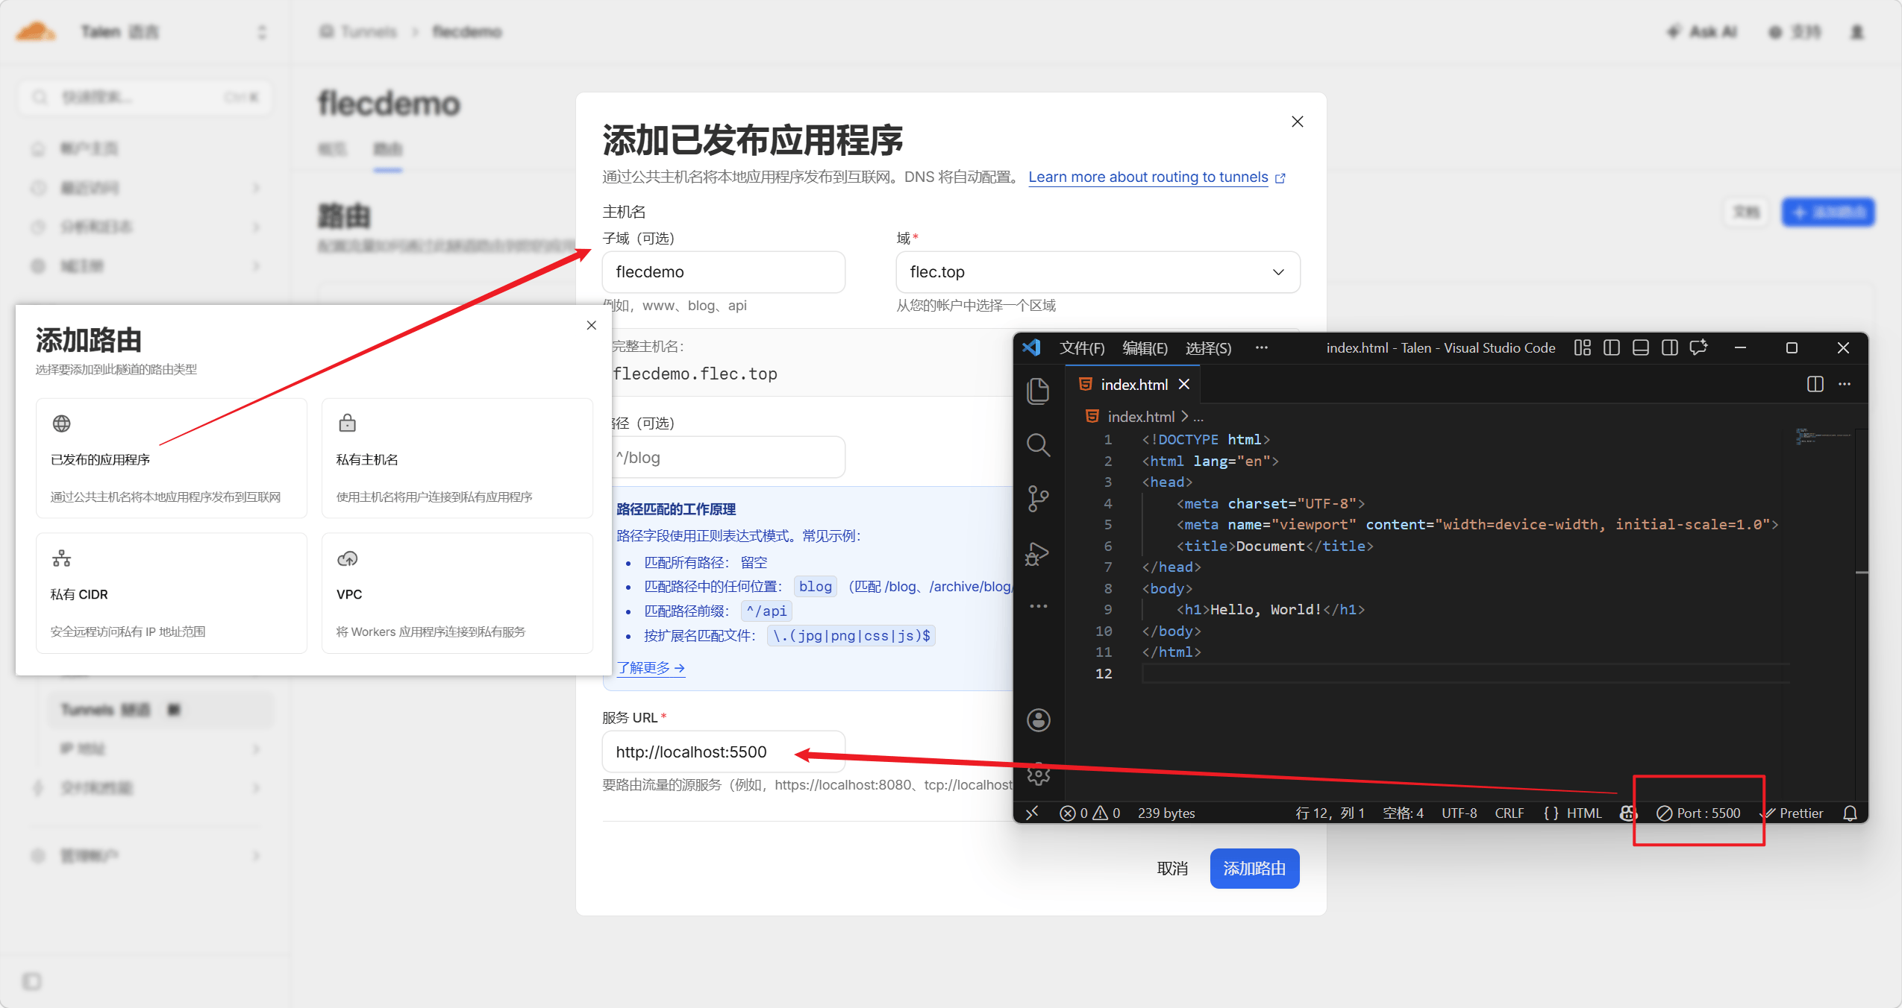Select the index.html editor tab
Screen dimensions: 1902x1008
point(1133,385)
